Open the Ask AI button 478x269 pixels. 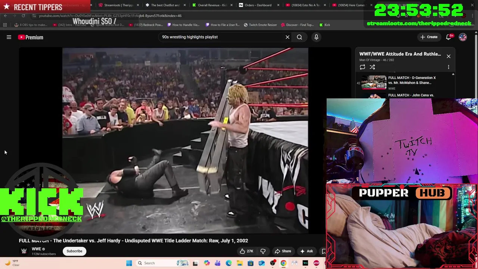point(306,251)
